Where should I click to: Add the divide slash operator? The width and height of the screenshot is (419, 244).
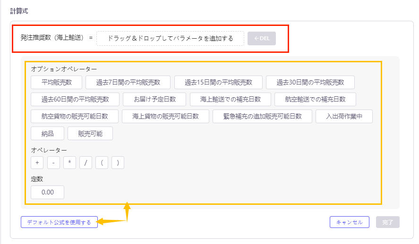(x=86, y=162)
